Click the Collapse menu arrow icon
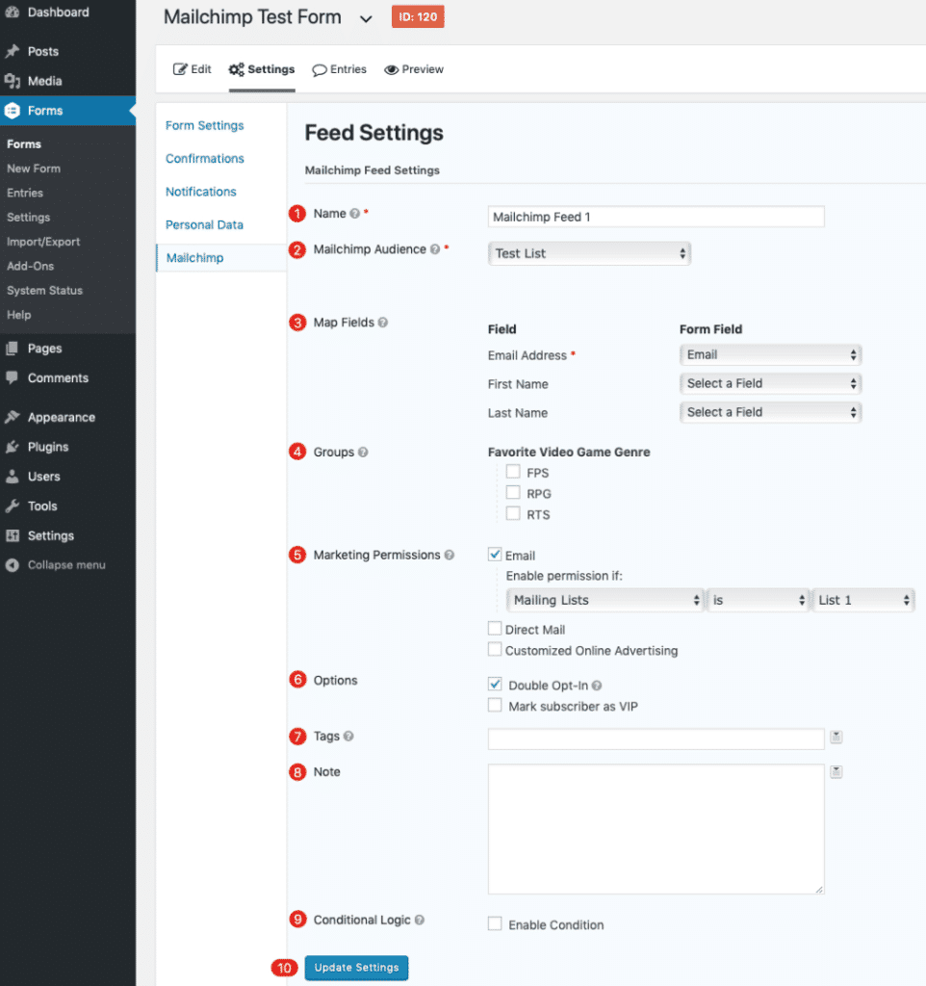926x986 pixels. pos(13,565)
